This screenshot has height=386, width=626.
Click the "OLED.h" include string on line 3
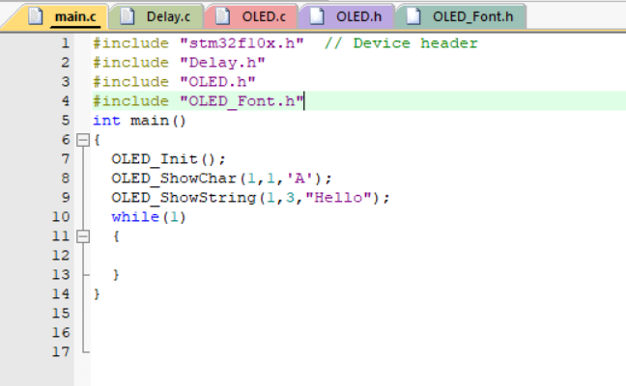[x=217, y=82]
